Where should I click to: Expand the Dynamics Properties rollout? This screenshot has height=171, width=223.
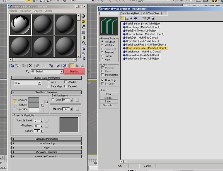coord(47,152)
